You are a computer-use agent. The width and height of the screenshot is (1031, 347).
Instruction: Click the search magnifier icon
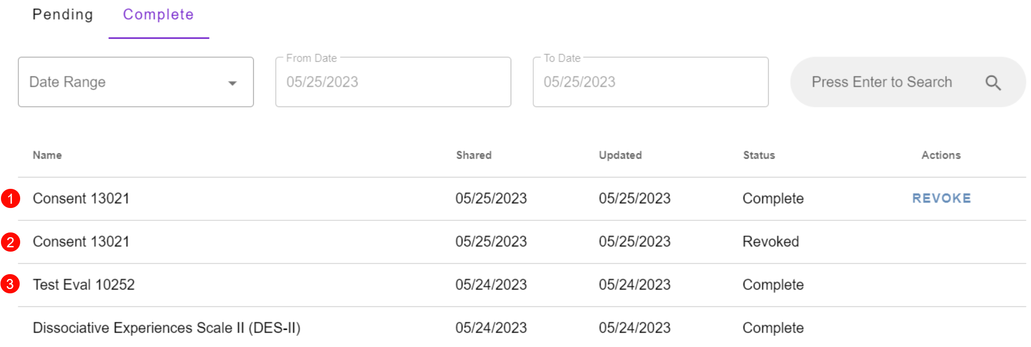993,82
